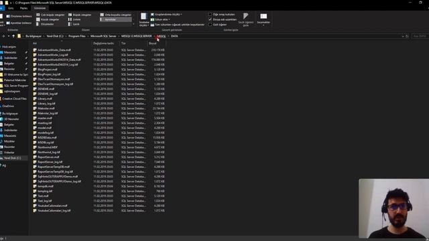Screen dimensions: 429x241
Task: Select master.mdf file icon
Action: (x=35, y=118)
